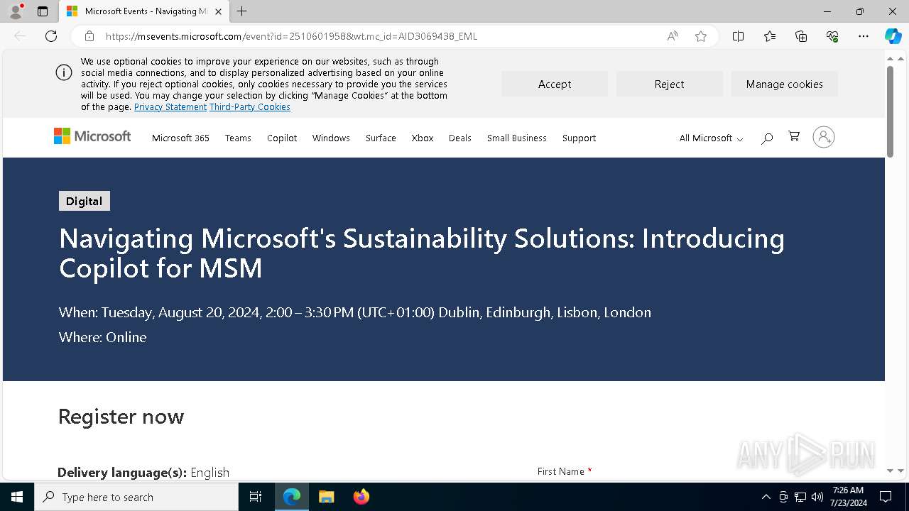
Task: Open split screen view
Action: tap(738, 36)
